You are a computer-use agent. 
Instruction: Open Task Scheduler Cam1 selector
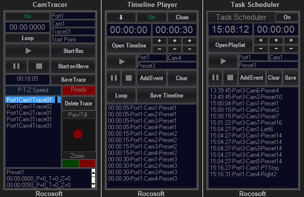(x=283, y=57)
